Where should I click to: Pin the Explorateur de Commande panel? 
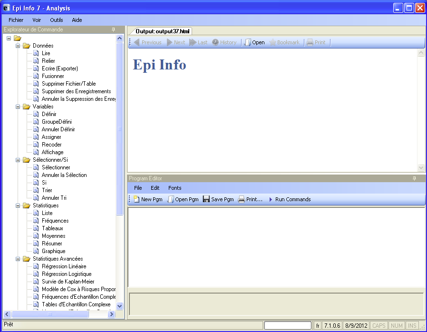point(113,29)
